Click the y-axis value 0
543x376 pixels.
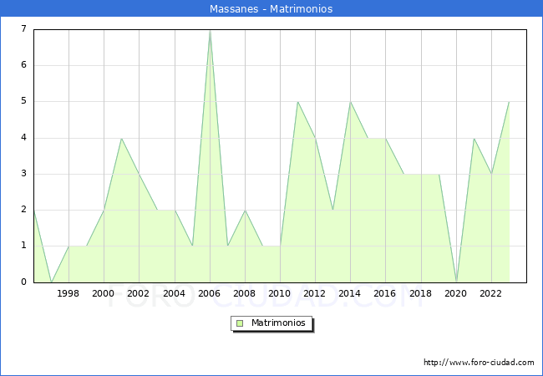coord(23,282)
